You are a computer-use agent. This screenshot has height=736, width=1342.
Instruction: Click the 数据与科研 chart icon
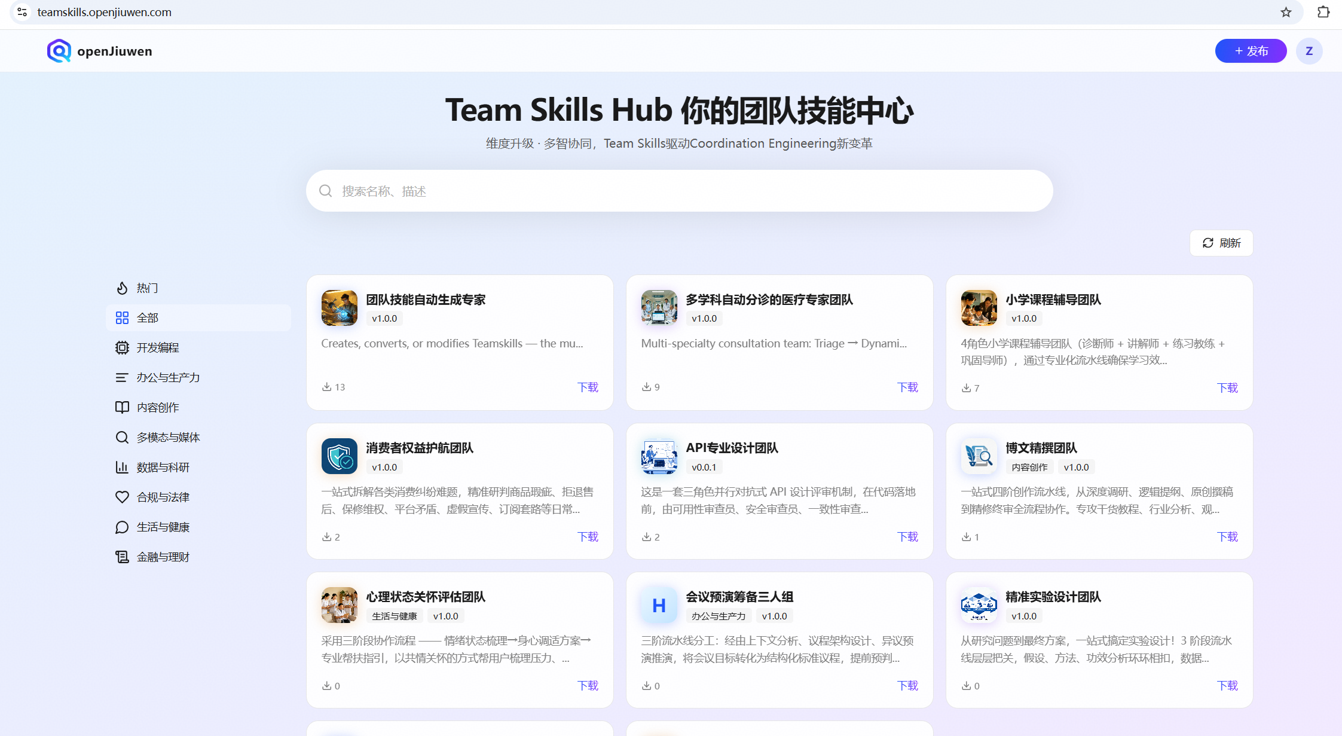(x=123, y=467)
